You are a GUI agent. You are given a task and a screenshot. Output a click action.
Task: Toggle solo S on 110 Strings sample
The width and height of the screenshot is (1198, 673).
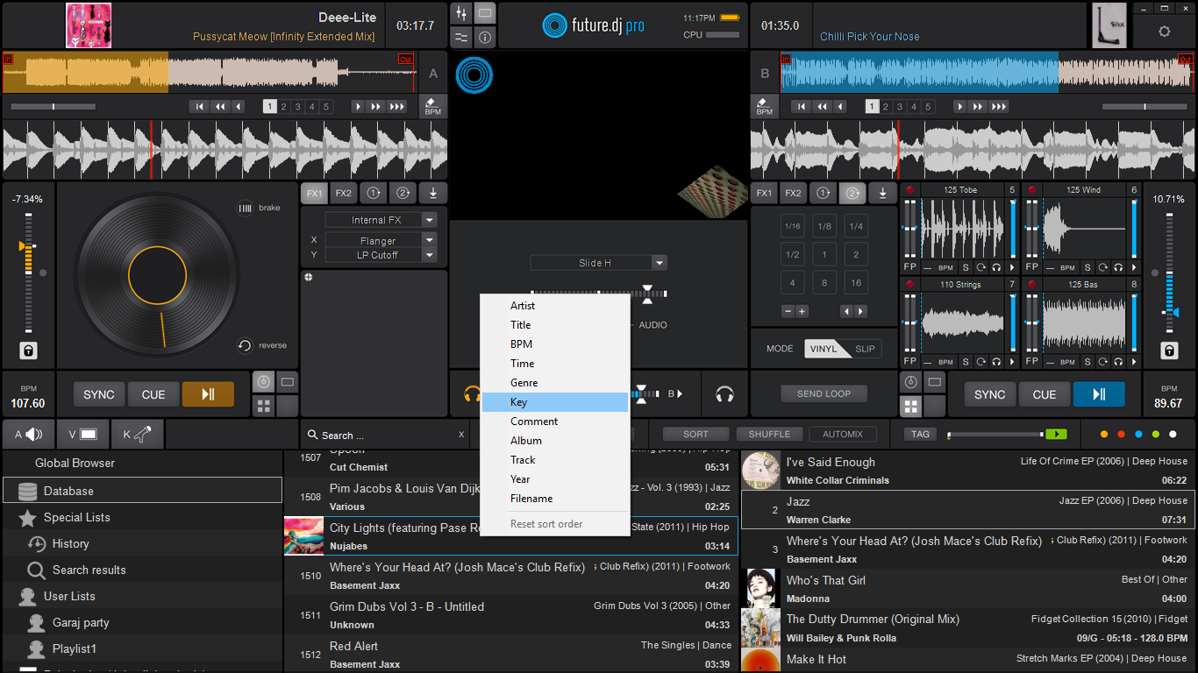[966, 361]
